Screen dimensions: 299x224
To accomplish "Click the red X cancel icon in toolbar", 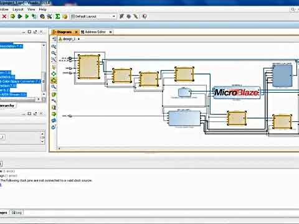I will [x=4, y=16].
